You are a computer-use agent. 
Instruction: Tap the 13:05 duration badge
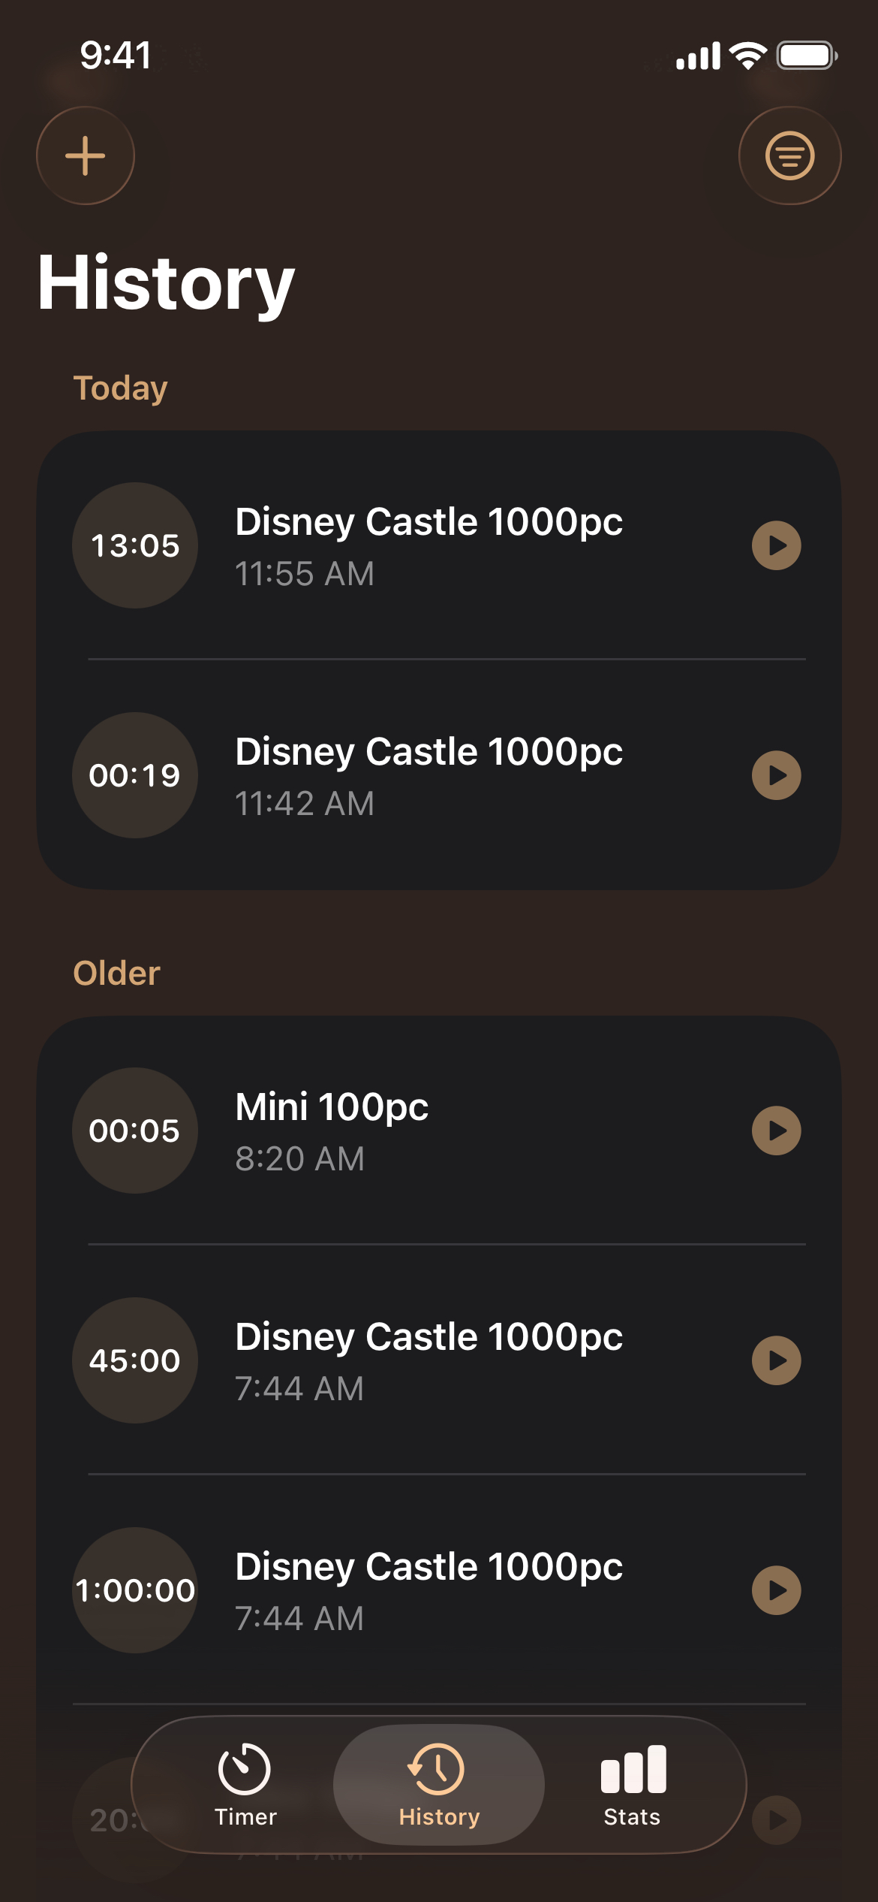pyautogui.click(x=135, y=545)
